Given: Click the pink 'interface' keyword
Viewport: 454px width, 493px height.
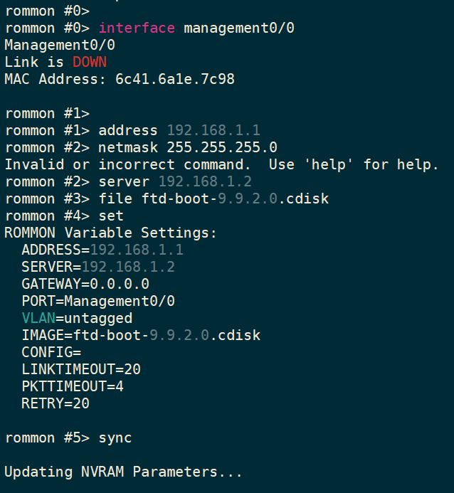Looking at the screenshot, I should click(137, 28).
